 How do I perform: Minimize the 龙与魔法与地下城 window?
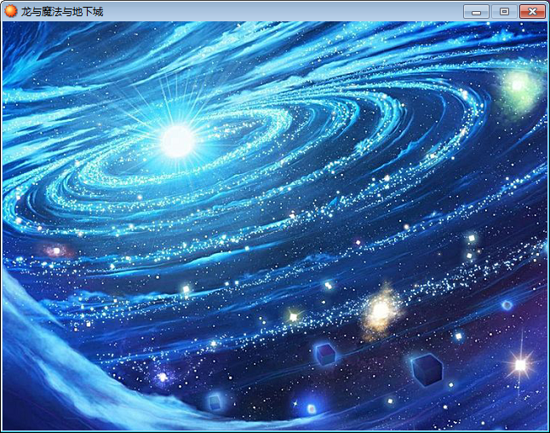point(476,12)
